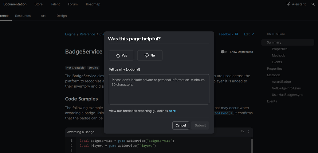Click the Engine breadcrumb link
This screenshot has width=318, height=153.
70,34
